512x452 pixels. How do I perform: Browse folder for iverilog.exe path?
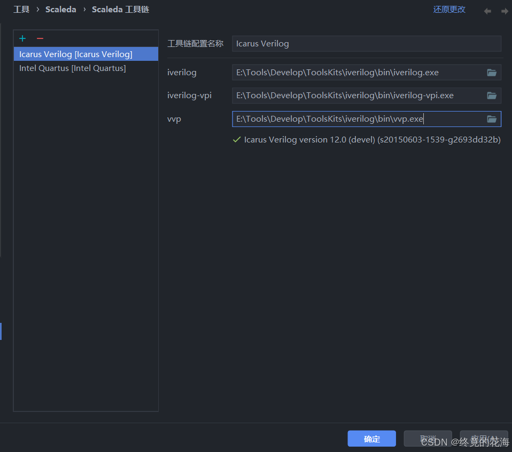coord(492,73)
